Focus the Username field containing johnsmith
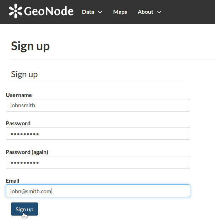This screenshot has width=215, height=223. click(98, 105)
